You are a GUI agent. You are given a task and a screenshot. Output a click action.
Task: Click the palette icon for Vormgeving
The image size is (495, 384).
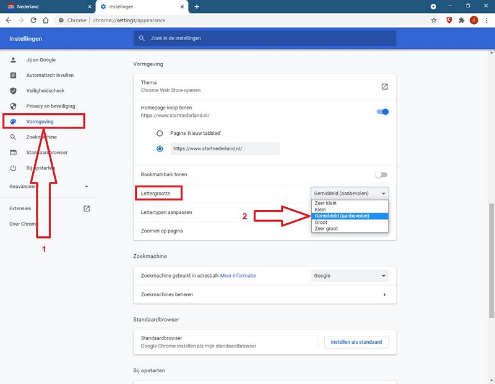click(x=13, y=121)
